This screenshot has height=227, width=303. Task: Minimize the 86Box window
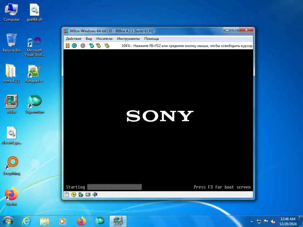(228, 30)
